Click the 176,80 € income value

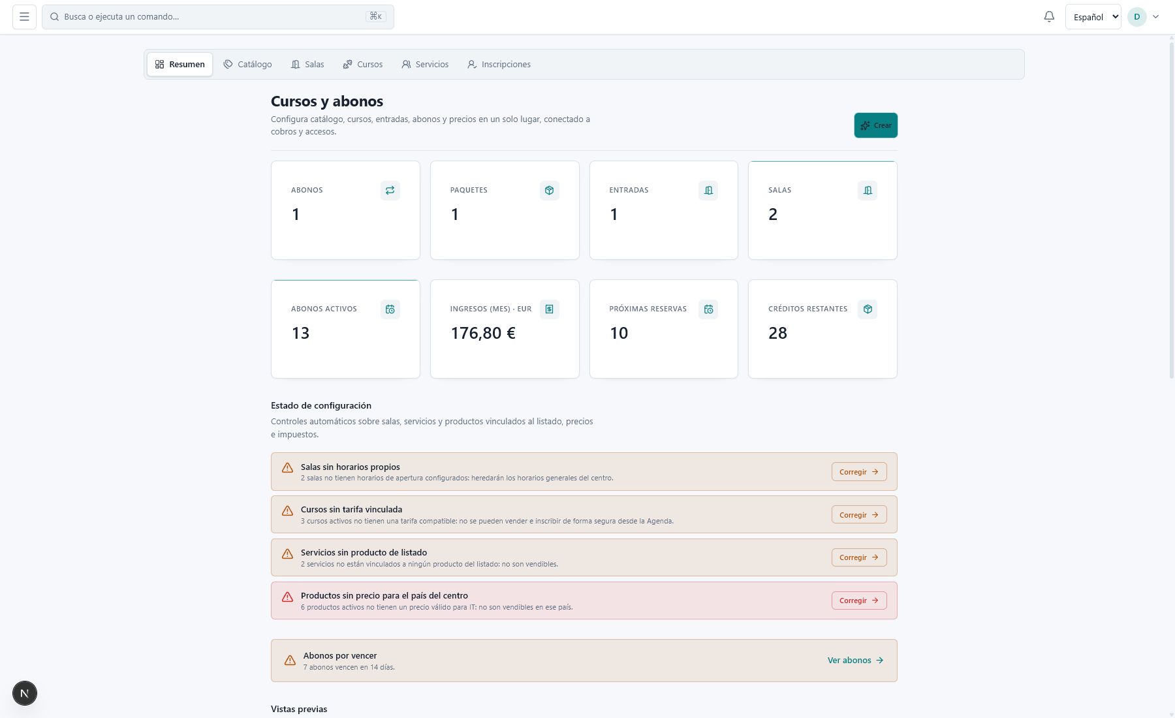pyautogui.click(x=483, y=333)
